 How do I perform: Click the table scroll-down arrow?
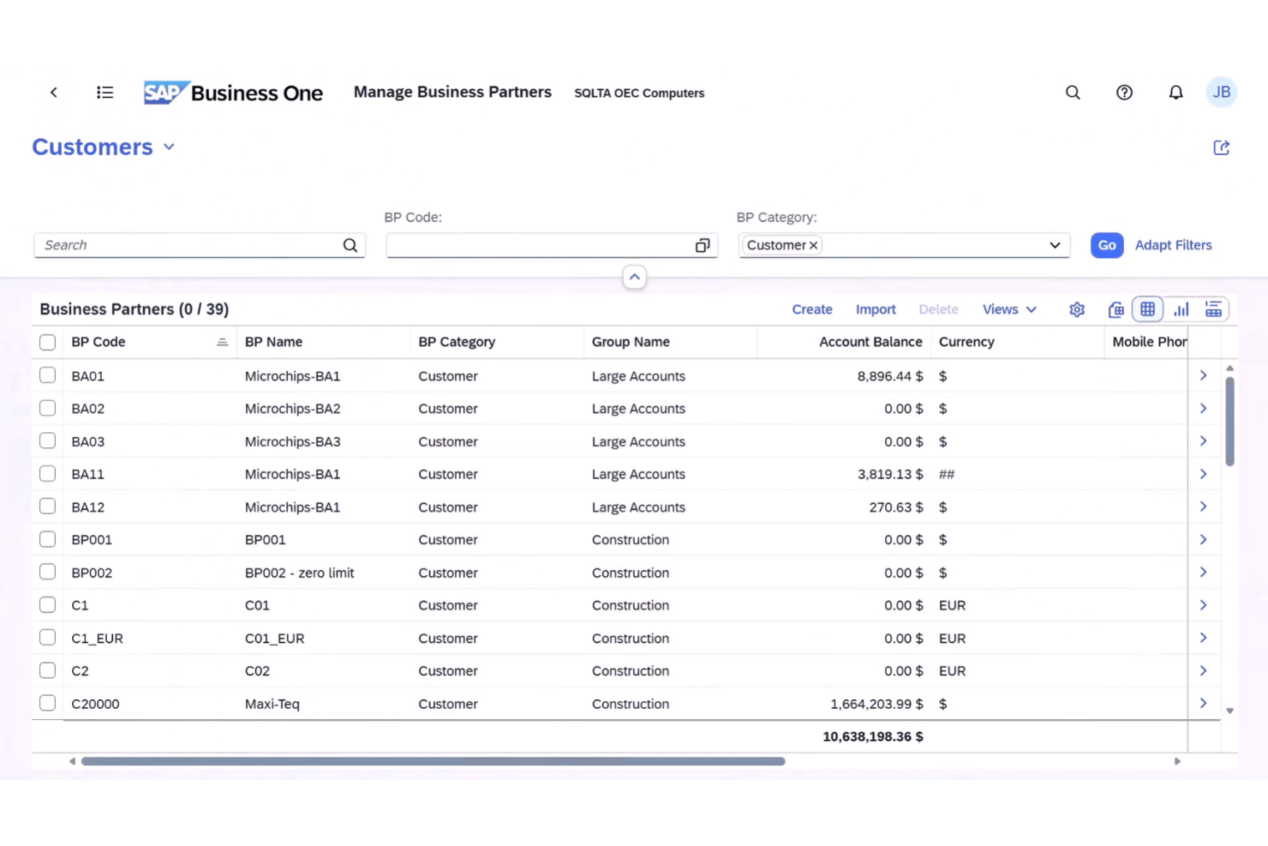1229,711
